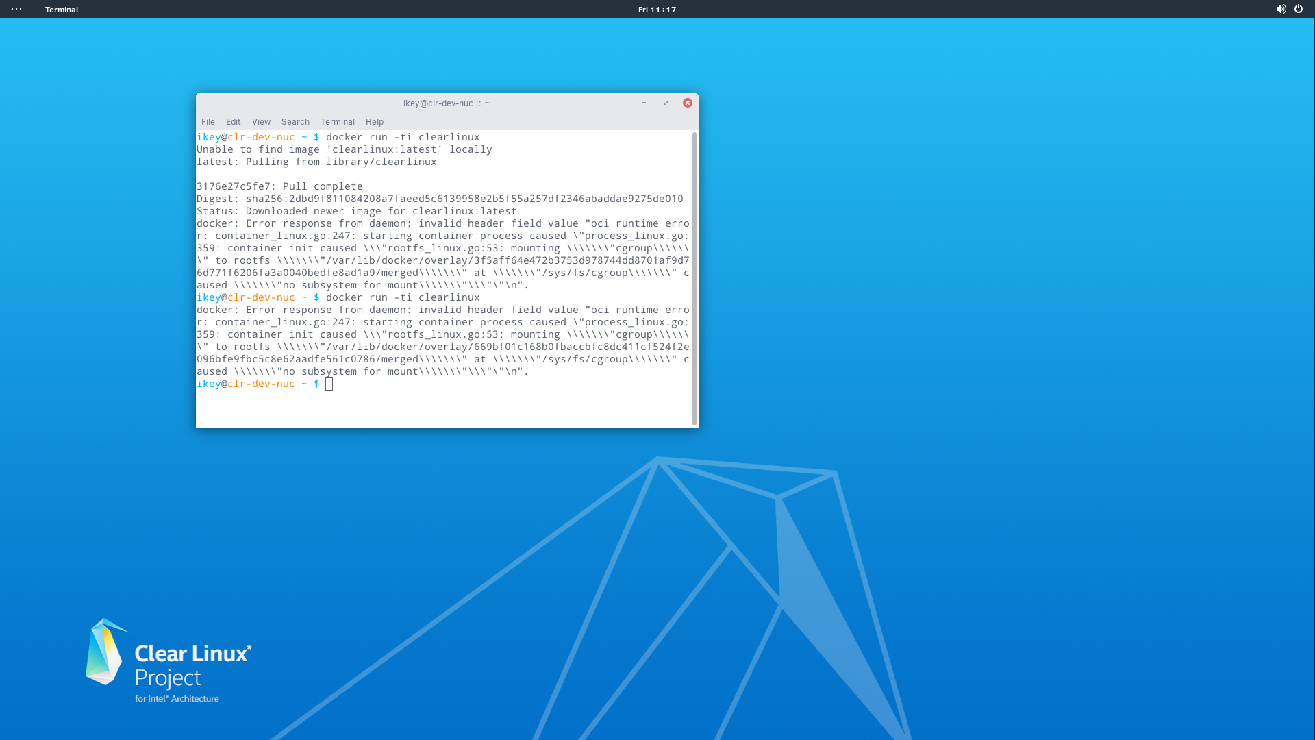Screen dimensions: 1315x740
Task: Click the 'latest: Pulling from library/clearlinux' line
Action: tap(316, 162)
